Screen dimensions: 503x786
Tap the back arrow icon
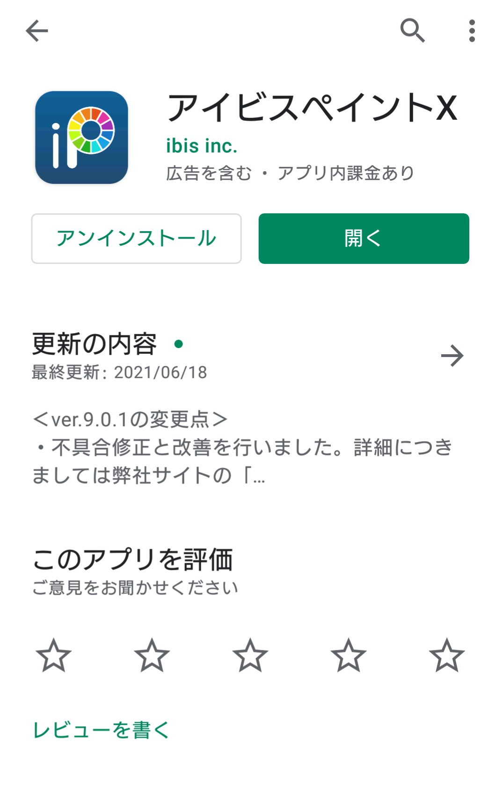point(37,31)
